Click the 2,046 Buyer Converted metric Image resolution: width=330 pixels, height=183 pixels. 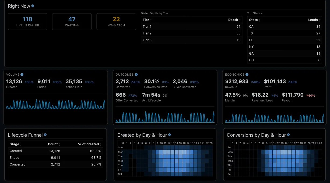click(x=186, y=84)
